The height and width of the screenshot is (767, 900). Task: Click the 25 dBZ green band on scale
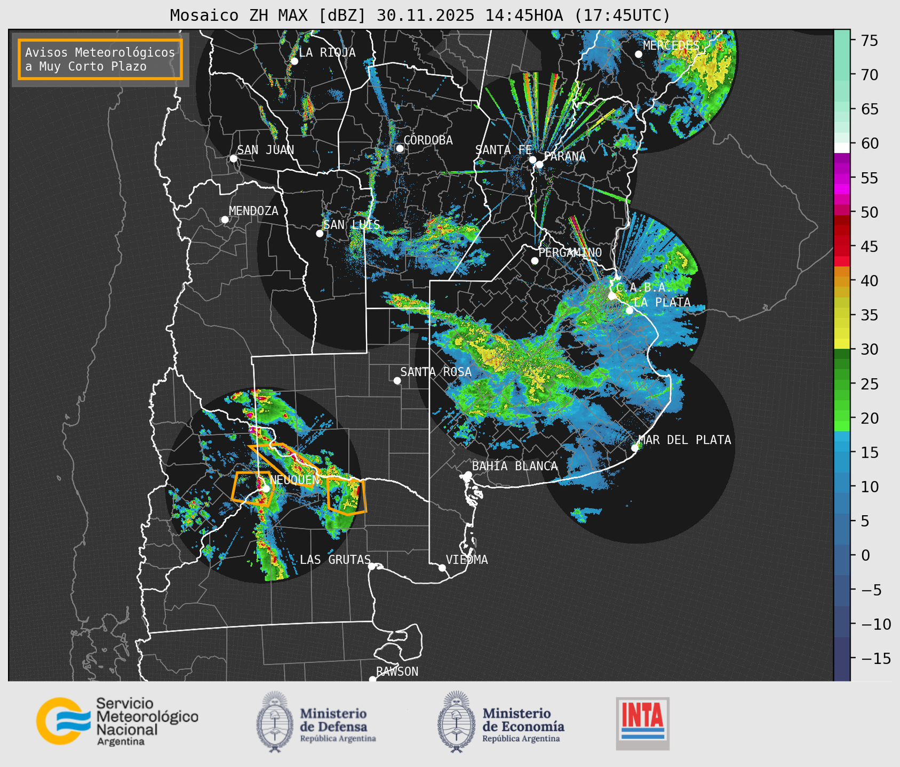pyautogui.click(x=842, y=383)
